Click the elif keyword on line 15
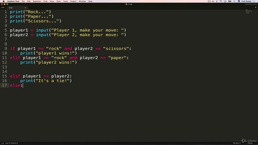The height and width of the screenshot is (145, 258). coord(15,76)
